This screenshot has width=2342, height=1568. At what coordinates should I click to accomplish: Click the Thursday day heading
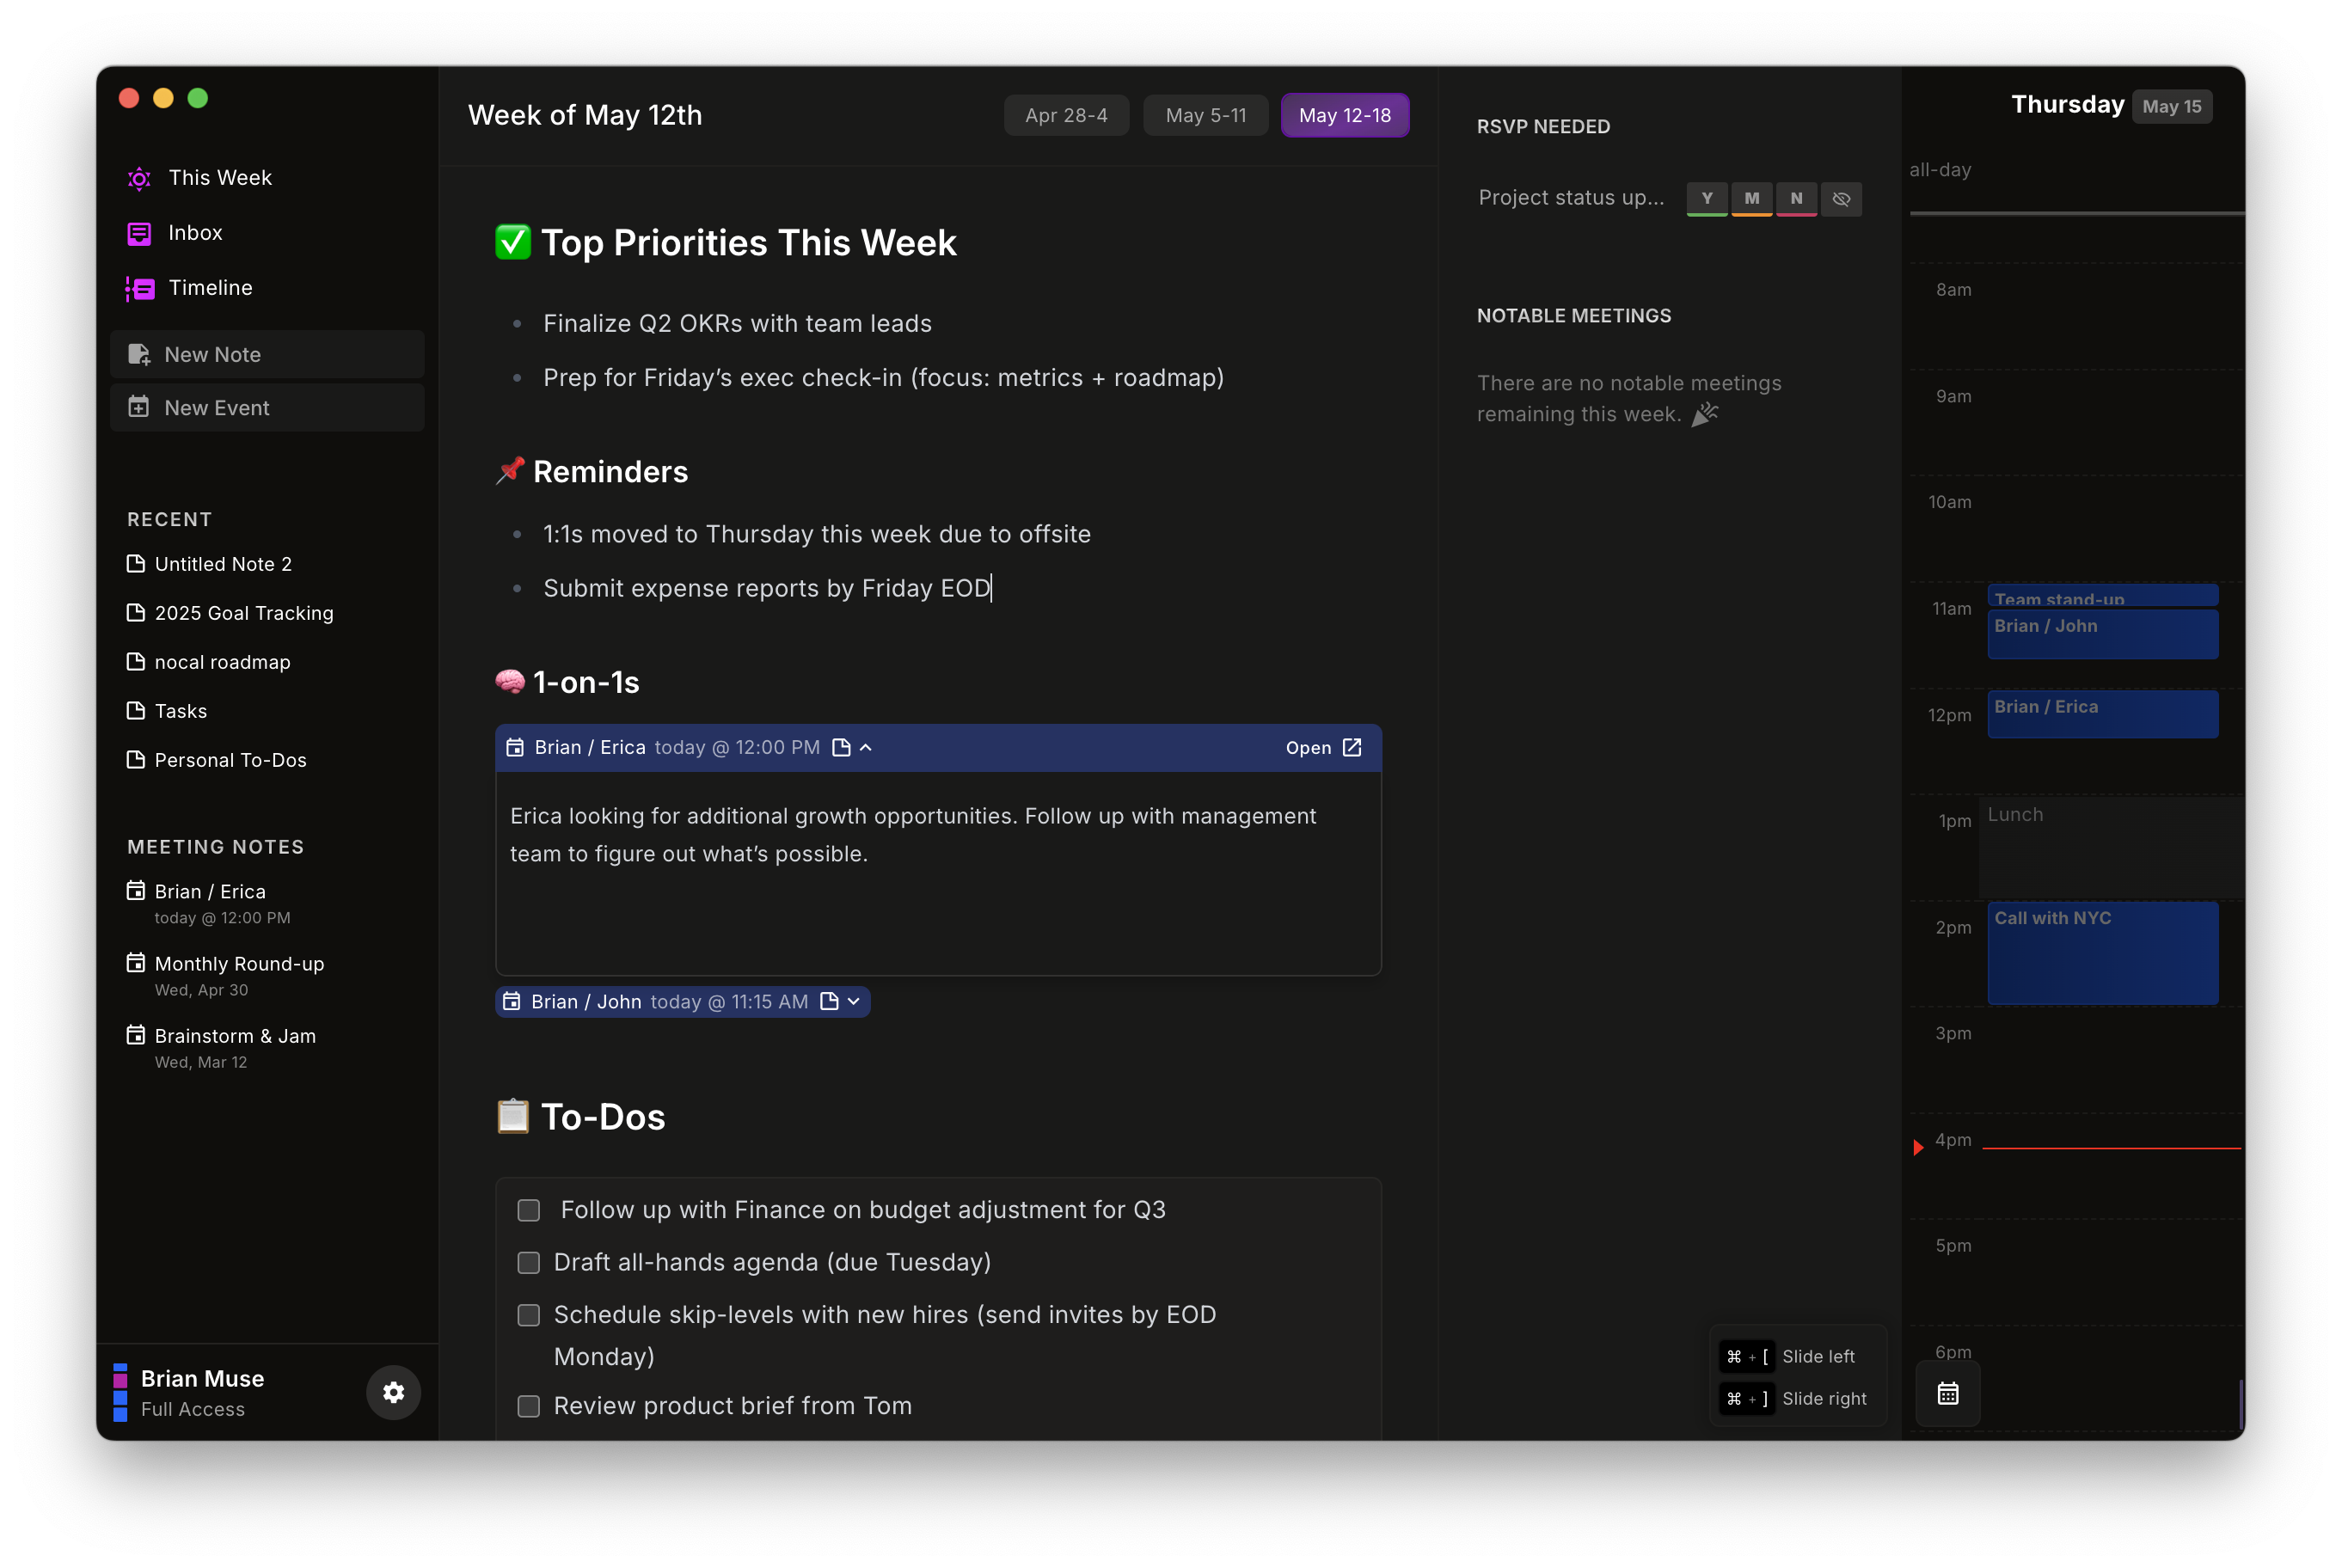click(x=2066, y=105)
